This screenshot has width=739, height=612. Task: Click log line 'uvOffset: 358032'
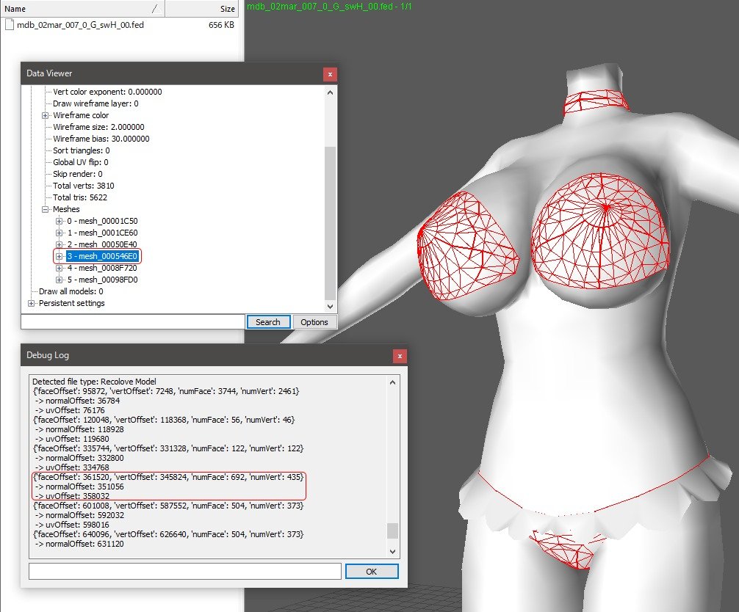point(72,496)
